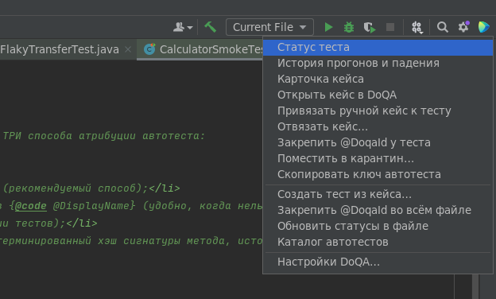This screenshot has width=496, height=299.
Task: Open Каталог автотестов
Action: (378, 242)
